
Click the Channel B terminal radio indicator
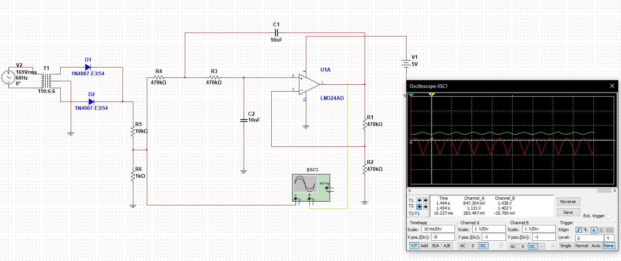(x=553, y=246)
